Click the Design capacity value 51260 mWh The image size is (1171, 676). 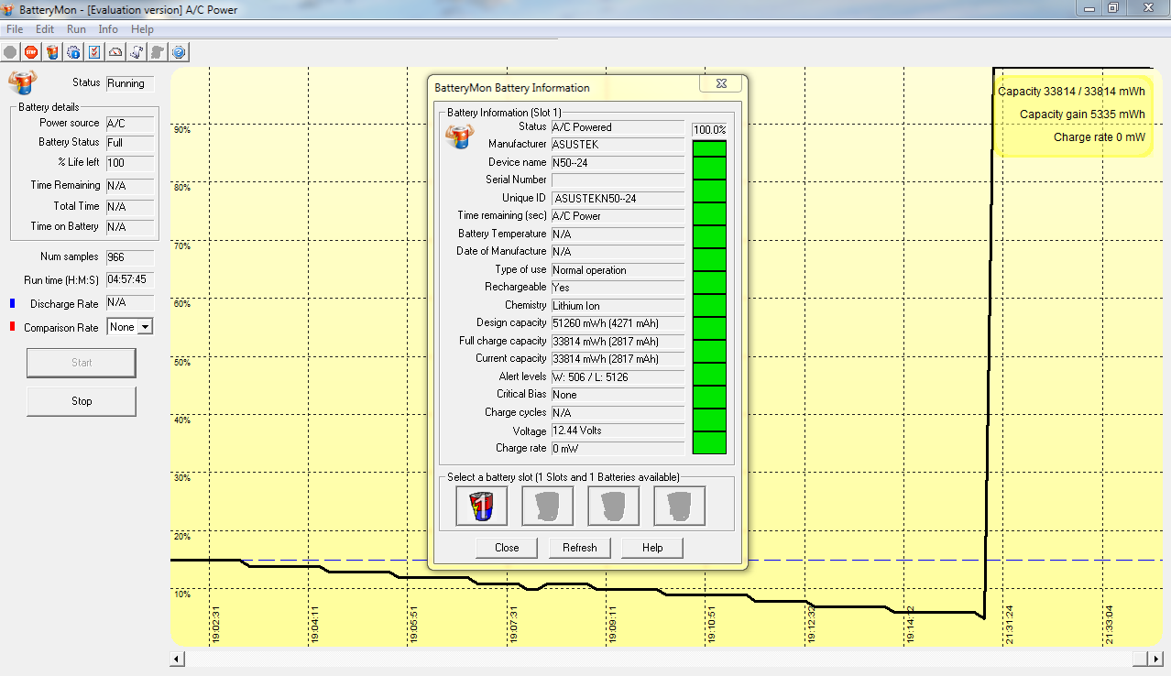point(618,323)
